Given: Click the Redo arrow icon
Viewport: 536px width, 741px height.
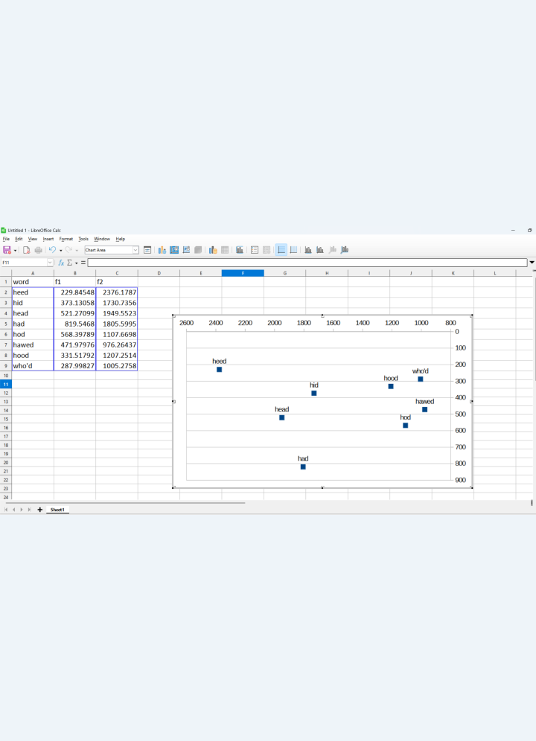Looking at the screenshot, I should (x=68, y=250).
